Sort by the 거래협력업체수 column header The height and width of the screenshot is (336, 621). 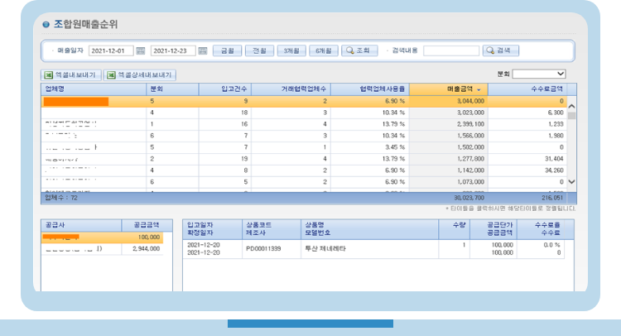[x=291, y=89]
